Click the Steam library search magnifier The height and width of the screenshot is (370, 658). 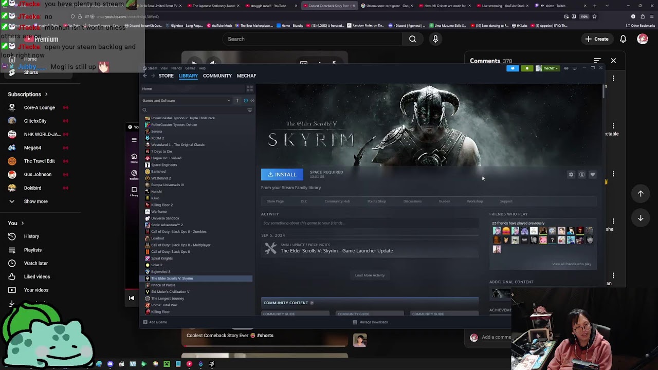point(144,110)
